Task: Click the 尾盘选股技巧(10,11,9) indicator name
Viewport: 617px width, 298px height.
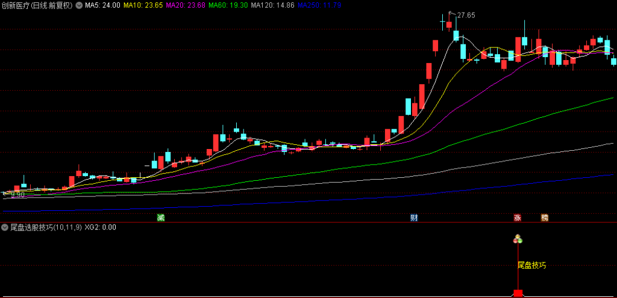Action: coord(46,228)
